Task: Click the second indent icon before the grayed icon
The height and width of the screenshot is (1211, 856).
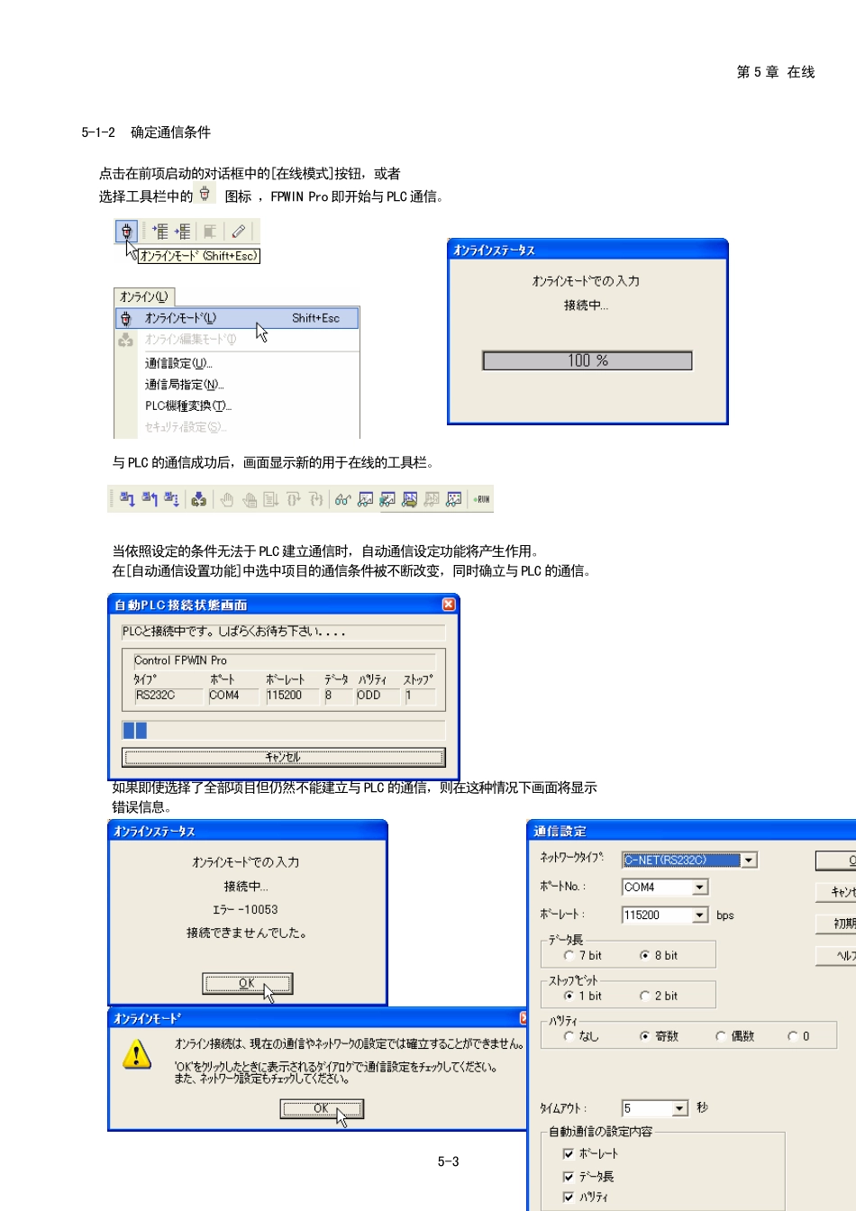Action: [x=183, y=232]
